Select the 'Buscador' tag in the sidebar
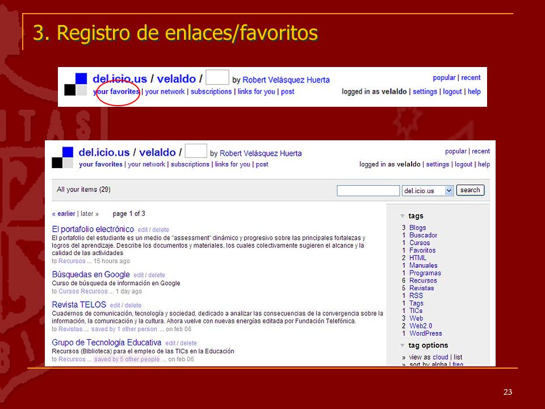This screenshot has height=409, width=545. pyautogui.click(x=423, y=235)
